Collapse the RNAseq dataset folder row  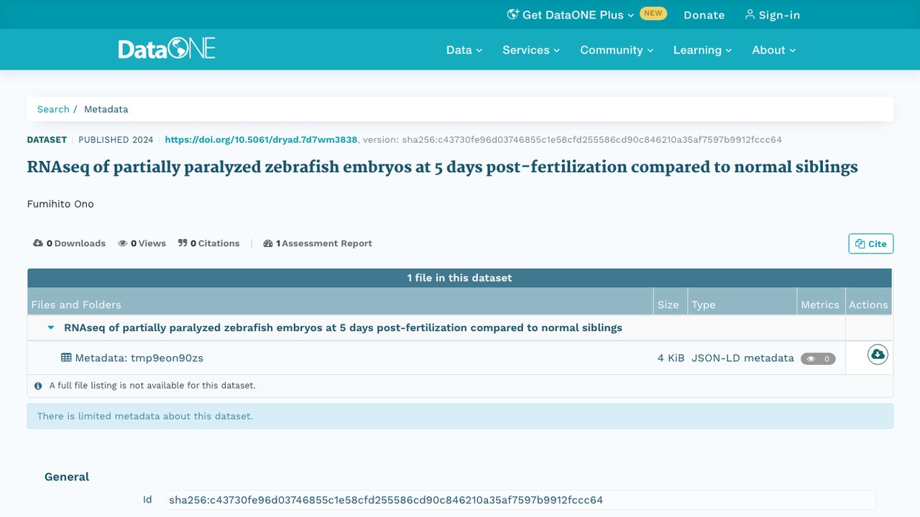coord(51,327)
